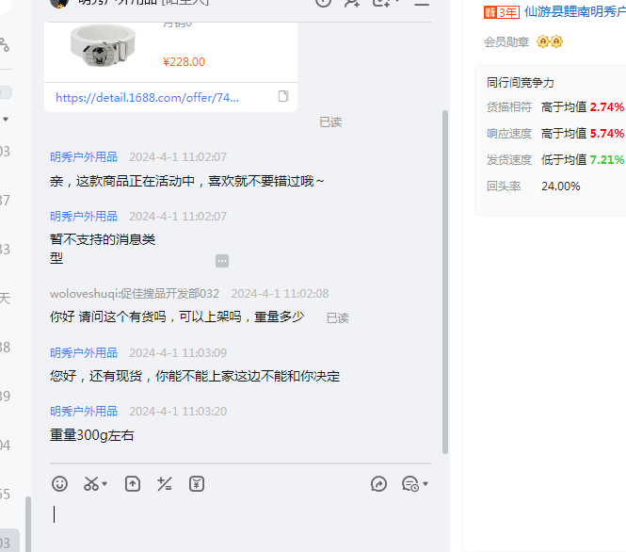The width and height of the screenshot is (626, 552).
Task: Click the forward arrow chat bubble icon
Action: pyautogui.click(x=378, y=483)
